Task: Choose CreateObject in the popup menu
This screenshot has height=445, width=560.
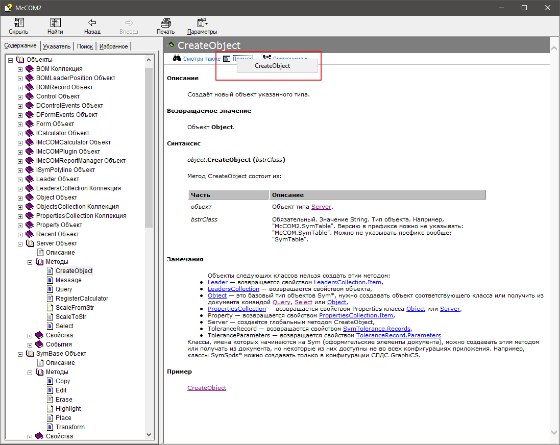Action: click(x=272, y=66)
